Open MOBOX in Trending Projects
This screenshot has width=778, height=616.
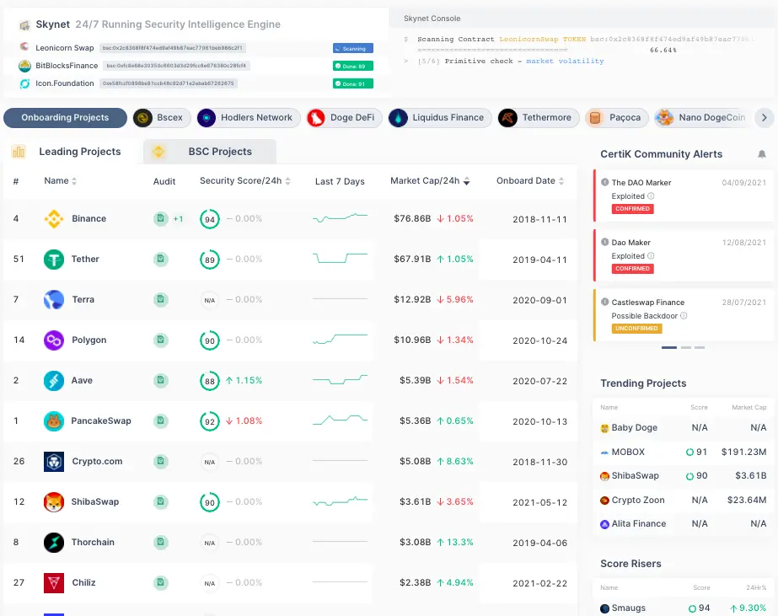pyautogui.click(x=684, y=452)
